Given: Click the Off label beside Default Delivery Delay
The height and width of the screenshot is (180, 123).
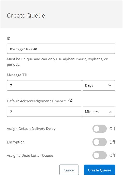Looking at the screenshot, I should (112, 129).
